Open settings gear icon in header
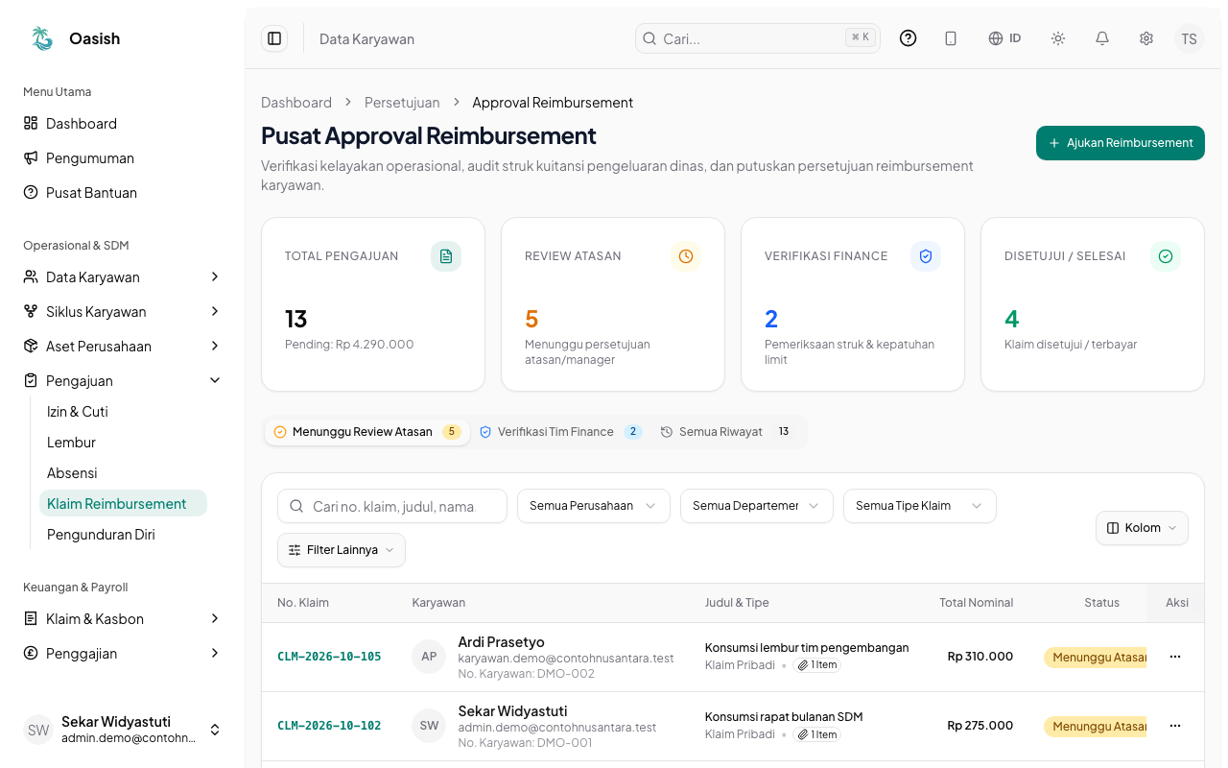Screen dimensions: 1228x768 1146,38
